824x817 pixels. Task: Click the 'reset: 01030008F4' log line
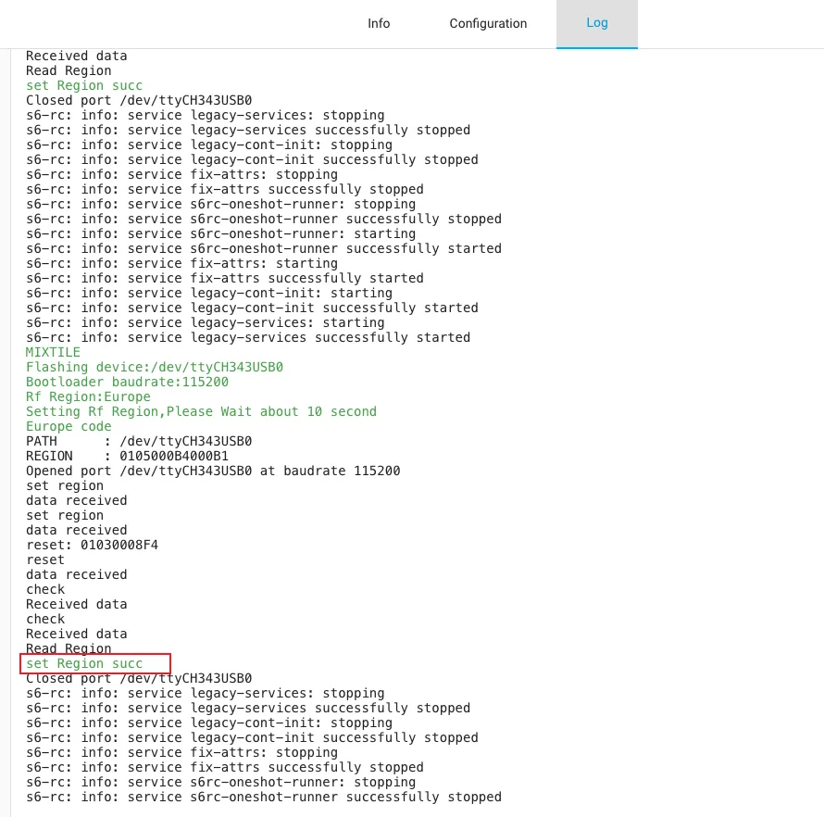coord(92,545)
